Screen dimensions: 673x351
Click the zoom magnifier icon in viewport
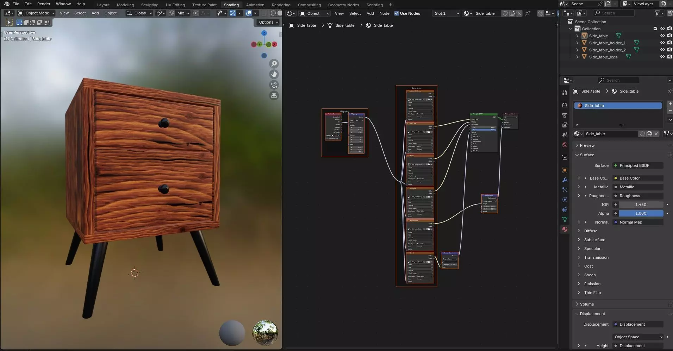click(274, 64)
